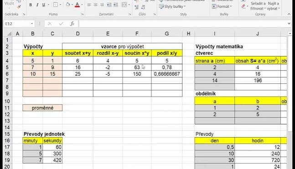Select column J header
The height and width of the screenshot is (169, 295).
pos(258,34)
